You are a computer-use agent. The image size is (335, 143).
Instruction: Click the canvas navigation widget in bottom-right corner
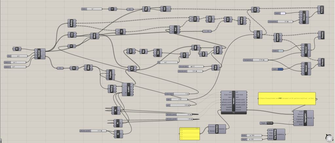pos(329,137)
